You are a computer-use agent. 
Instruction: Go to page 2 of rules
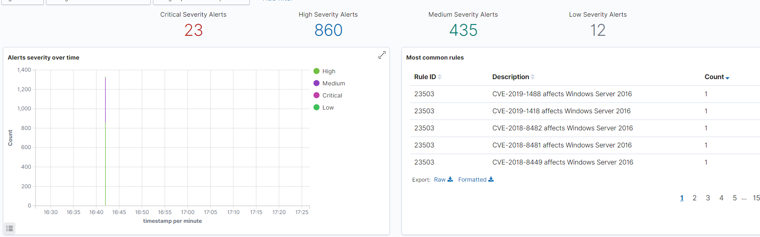pos(694,198)
